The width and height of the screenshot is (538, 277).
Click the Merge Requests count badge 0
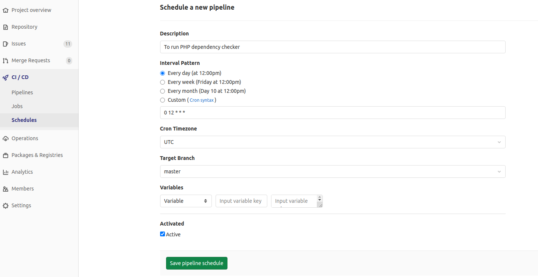(x=69, y=61)
